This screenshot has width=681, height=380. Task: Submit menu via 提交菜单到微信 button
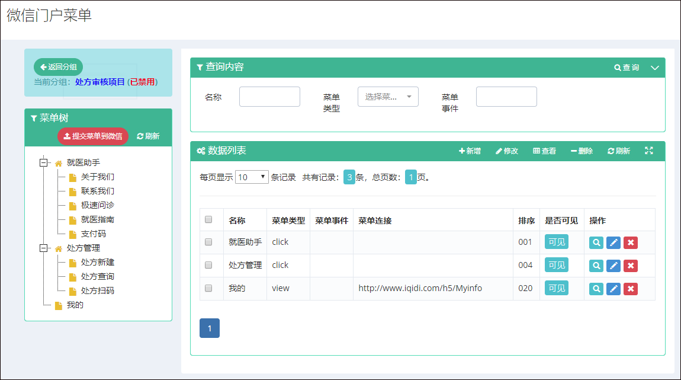tap(93, 136)
